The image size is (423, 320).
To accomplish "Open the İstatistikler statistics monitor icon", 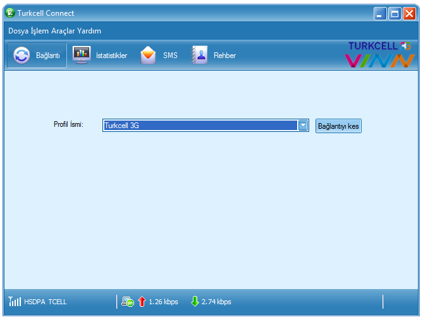I will [x=82, y=55].
